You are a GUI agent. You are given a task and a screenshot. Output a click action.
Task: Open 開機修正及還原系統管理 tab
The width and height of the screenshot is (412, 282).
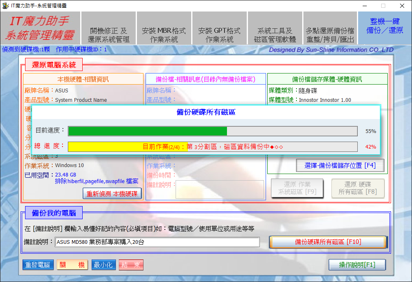(109, 35)
